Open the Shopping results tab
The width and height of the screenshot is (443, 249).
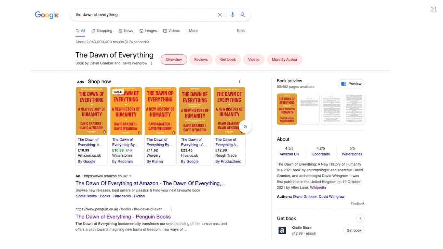click(101, 31)
